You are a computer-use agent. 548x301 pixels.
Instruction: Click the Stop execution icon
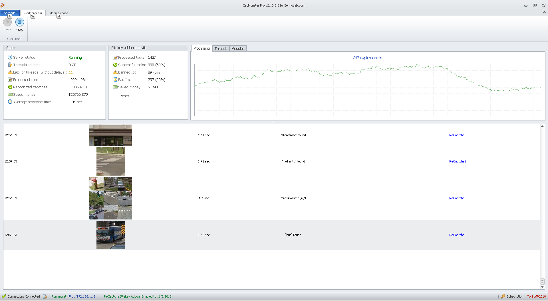pos(19,22)
